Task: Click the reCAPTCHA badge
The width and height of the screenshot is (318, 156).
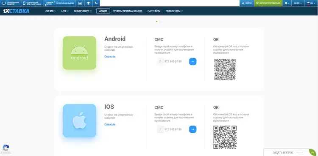Action: coord(6,149)
